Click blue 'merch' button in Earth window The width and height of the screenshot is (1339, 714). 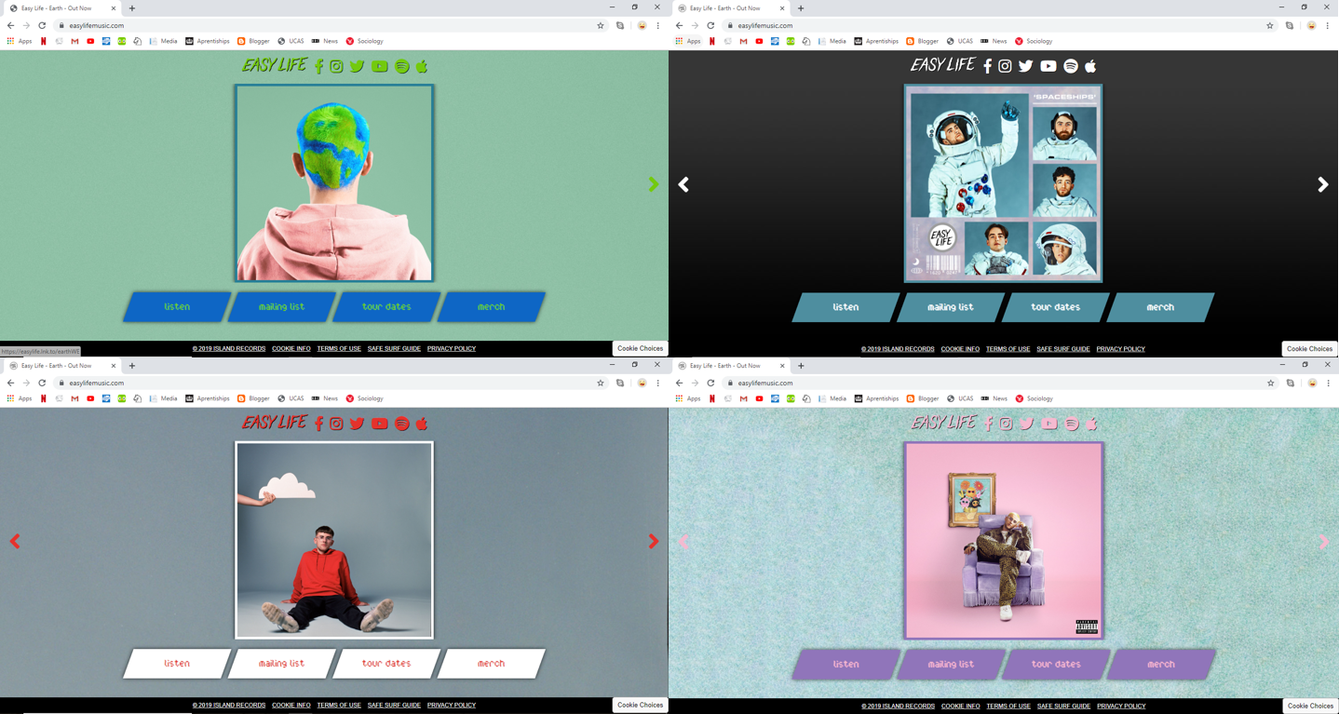tap(491, 306)
